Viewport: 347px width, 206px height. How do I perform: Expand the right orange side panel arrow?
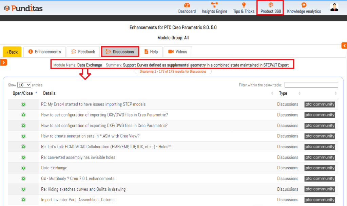[x=344, y=45]
